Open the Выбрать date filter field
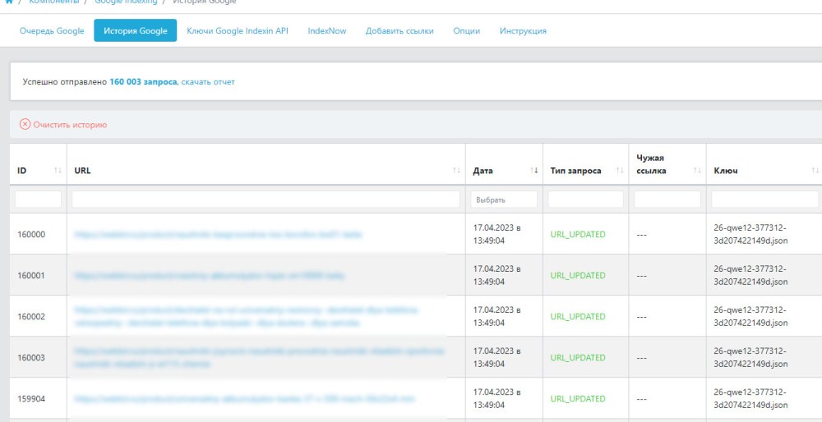 (x=504, y=200)
